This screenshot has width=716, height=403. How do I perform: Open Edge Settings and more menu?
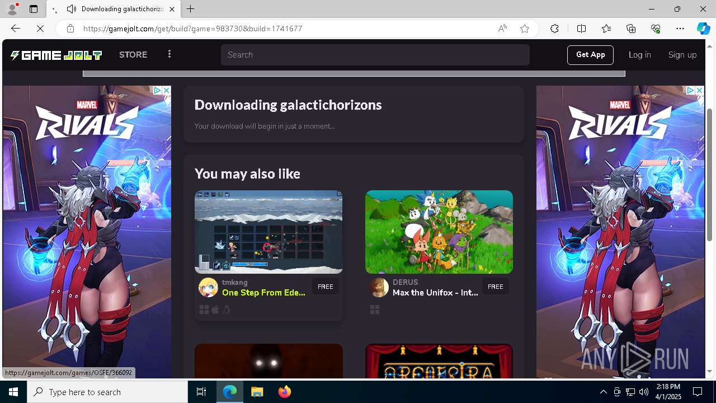pyautogui.click(x=680, y=29)
